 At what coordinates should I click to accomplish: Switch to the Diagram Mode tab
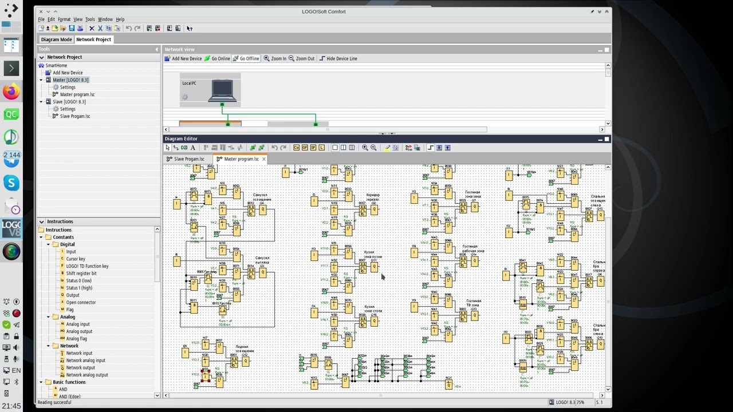56,39
